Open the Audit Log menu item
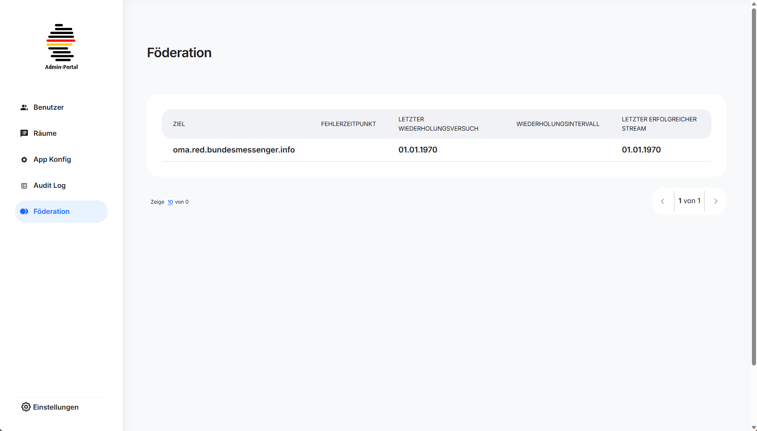The height and width of the screenshot is (431, 757). [61, 186]
